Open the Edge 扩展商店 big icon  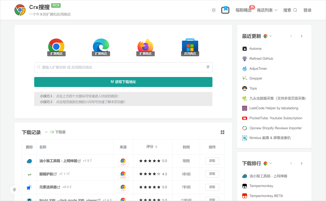tap(101, 47)
